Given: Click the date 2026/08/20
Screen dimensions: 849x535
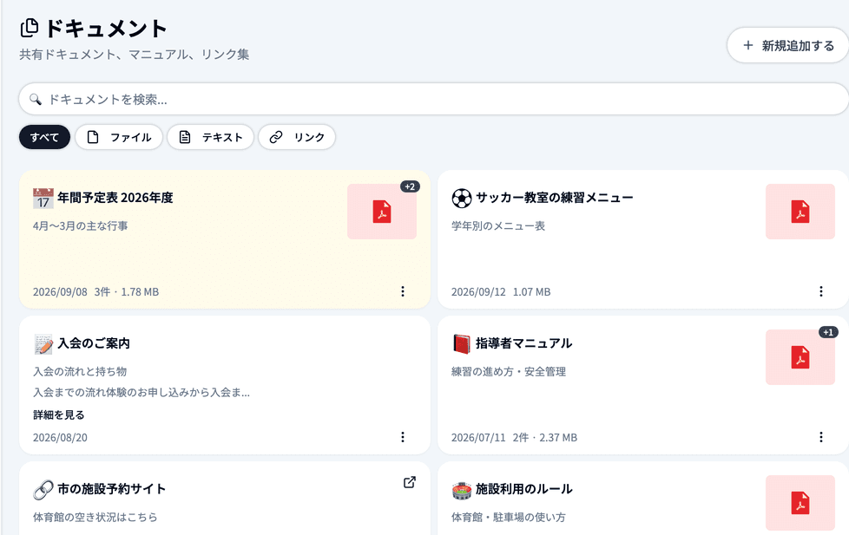Looking at the screenshot, I should point(60,438).
